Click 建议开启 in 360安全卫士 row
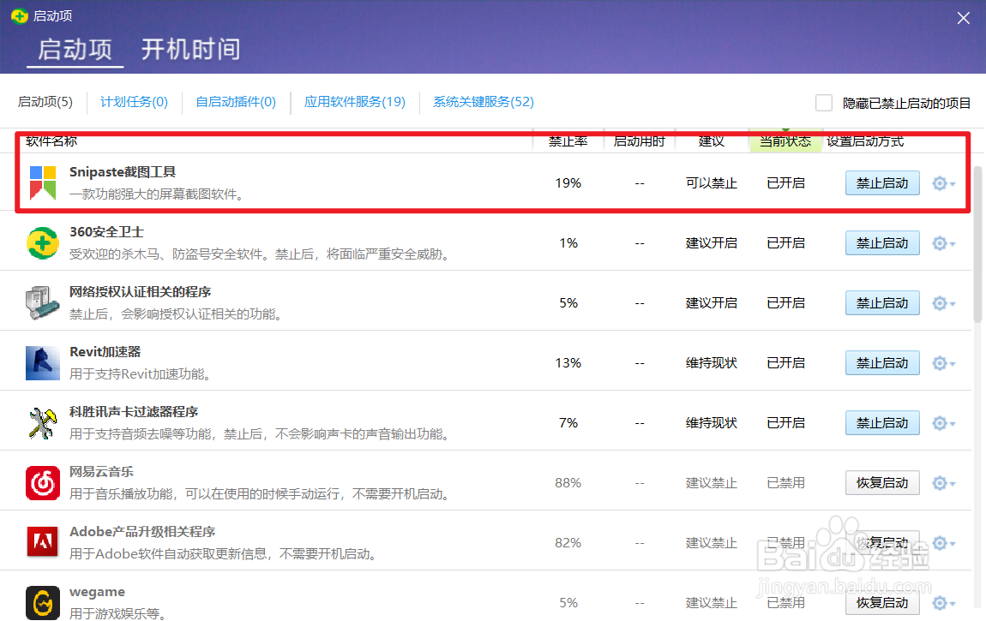This screenshot has width=986, height=621. [x=711, y=243]
